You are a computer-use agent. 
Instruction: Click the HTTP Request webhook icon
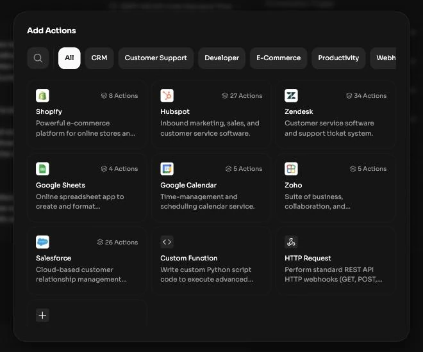pos(292,242)
